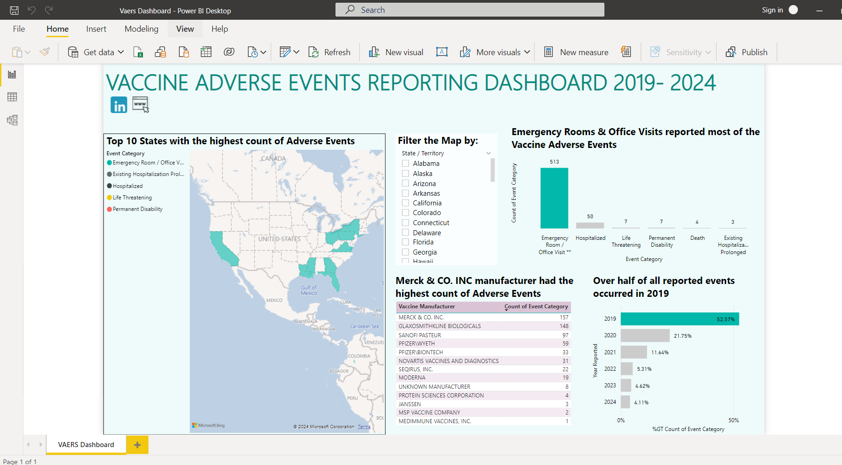Select the Format painter icon

pos(45,52)
